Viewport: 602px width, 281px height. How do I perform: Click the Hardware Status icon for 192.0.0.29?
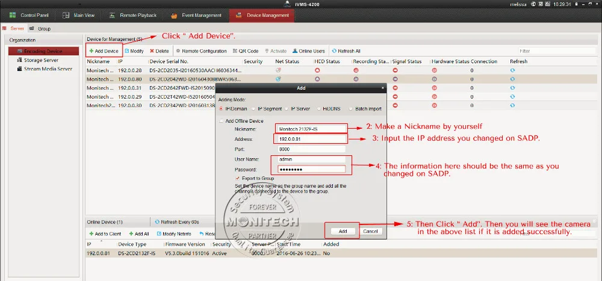pos(434,97)
